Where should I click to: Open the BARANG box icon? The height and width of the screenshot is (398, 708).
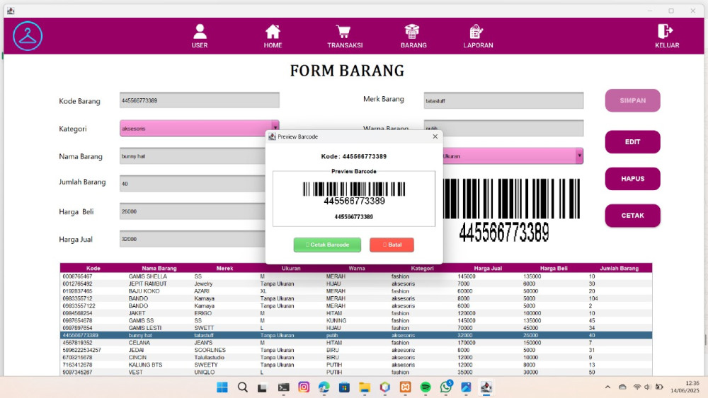(x=413, y=35)
